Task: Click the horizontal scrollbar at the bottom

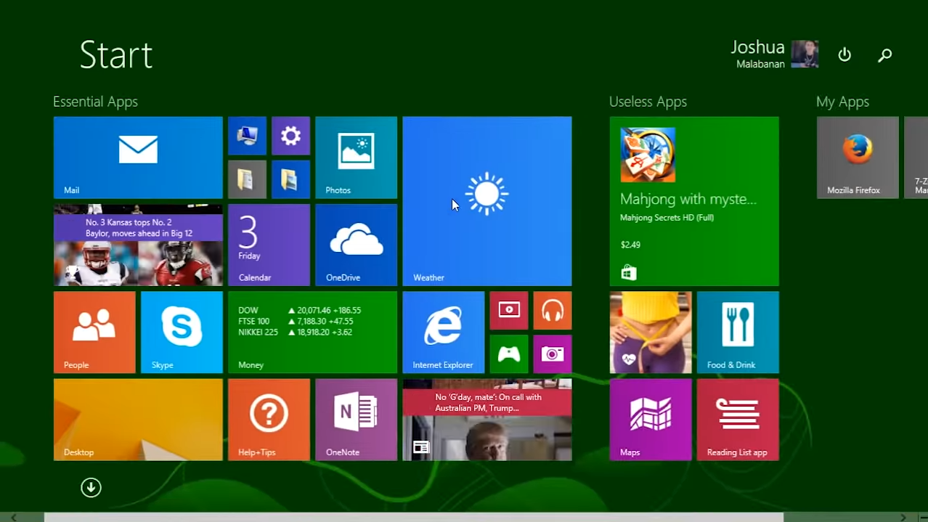Action: tap(414, 517)
